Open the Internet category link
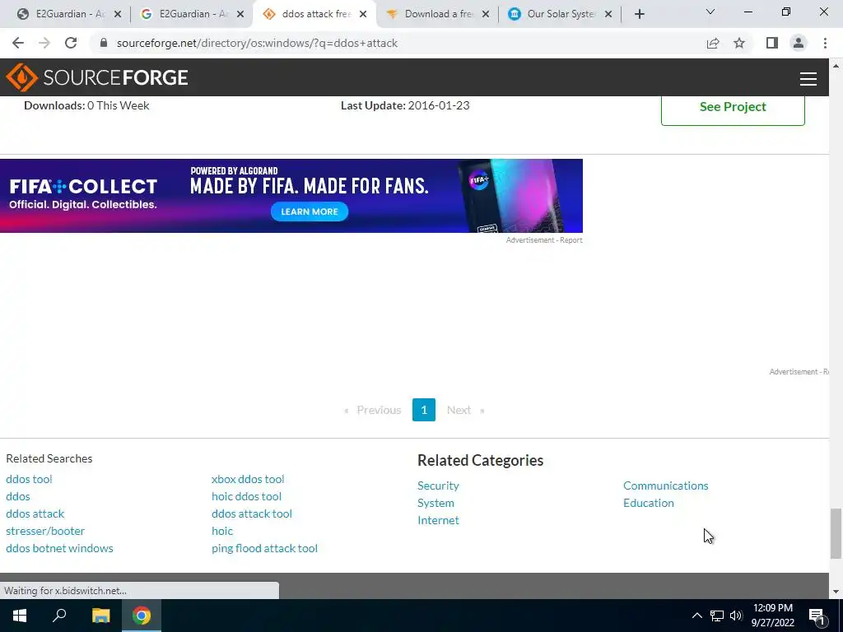 (438, 520)
